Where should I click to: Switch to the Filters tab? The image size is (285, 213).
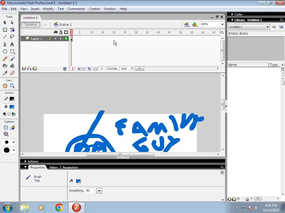point(54,167)
